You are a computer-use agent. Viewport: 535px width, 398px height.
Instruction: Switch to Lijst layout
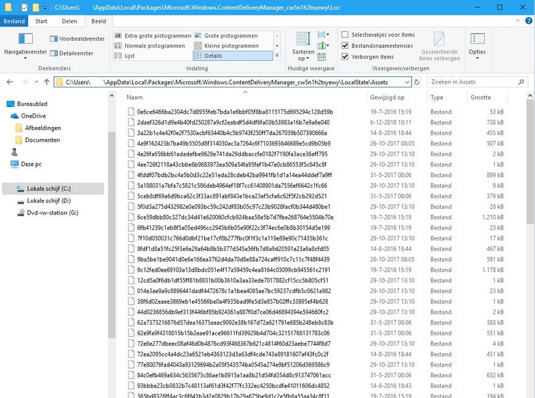coord(124,55)
